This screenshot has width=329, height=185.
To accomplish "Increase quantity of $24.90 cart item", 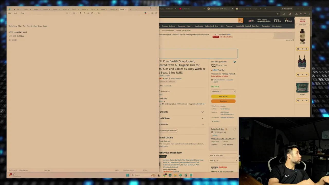I will point(306,100).
